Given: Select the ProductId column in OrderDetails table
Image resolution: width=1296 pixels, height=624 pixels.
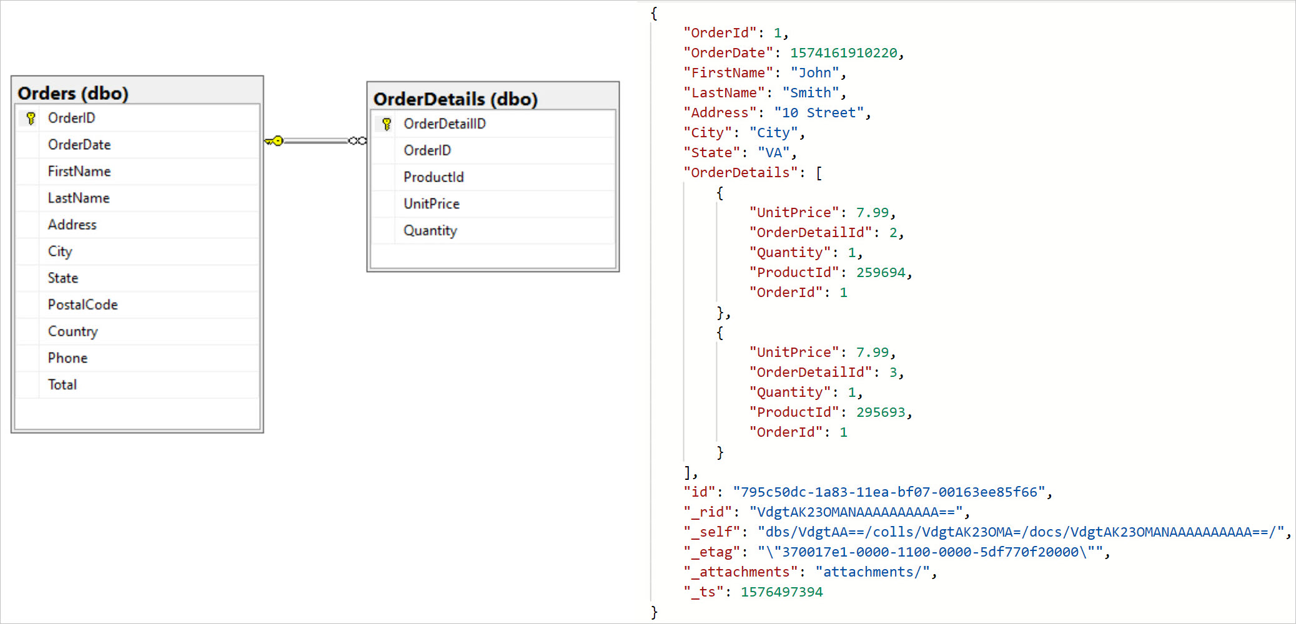Looking at the screenshot, I should pyautogui.click(x=433, y=177).
